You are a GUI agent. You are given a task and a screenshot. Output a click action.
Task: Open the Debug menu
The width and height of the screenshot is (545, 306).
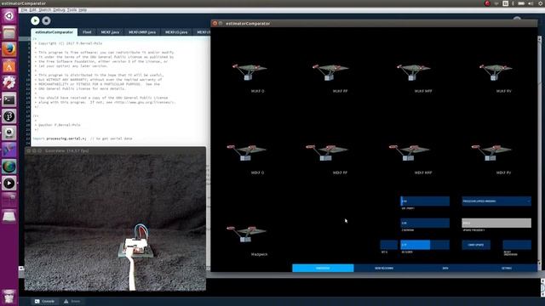pos(59,10)
